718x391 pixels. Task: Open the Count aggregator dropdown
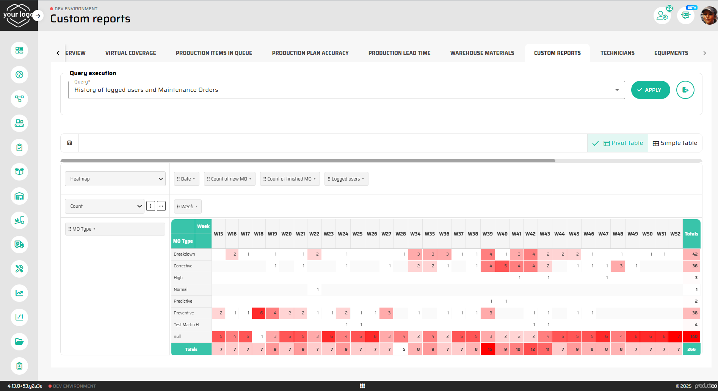click(x=104, y=206)
